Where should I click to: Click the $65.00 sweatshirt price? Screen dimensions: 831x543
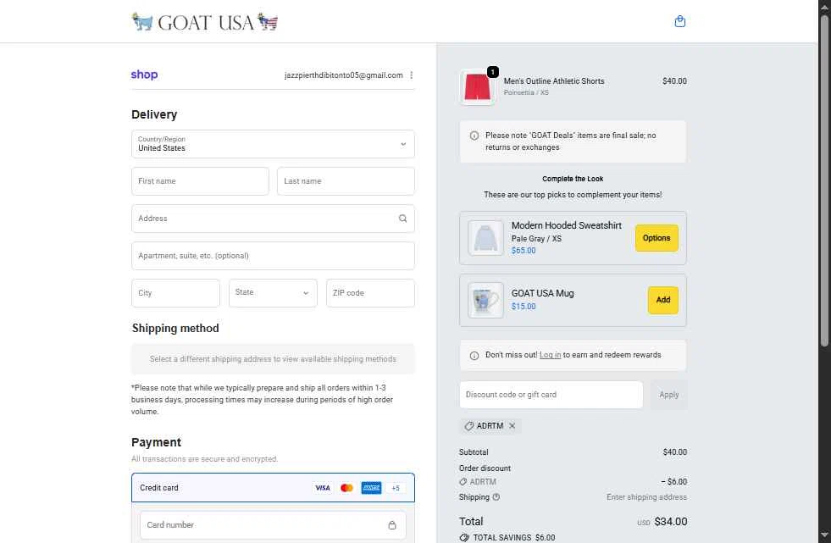pyautogui.click(x=524, y=251)
